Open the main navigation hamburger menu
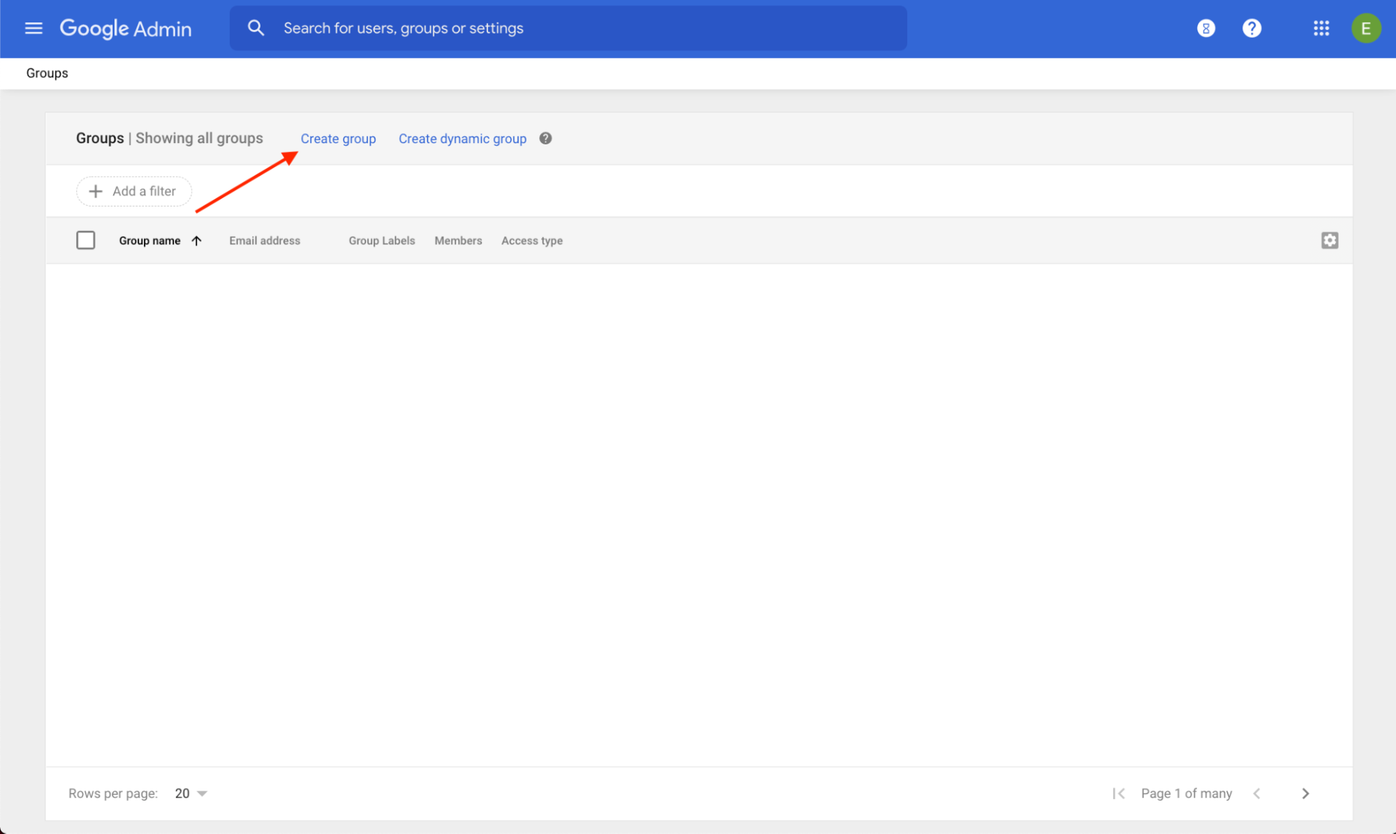 [x=32, y=28]
